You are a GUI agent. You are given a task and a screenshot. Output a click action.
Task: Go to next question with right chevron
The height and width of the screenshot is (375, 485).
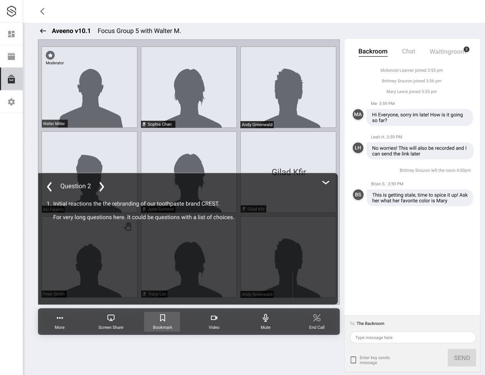(102, 186)
